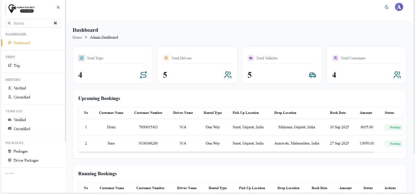Click the Total Trips route icon
The width and height of the screenshot is (415, 194).
pyautogui.click(x=143, y=75)
